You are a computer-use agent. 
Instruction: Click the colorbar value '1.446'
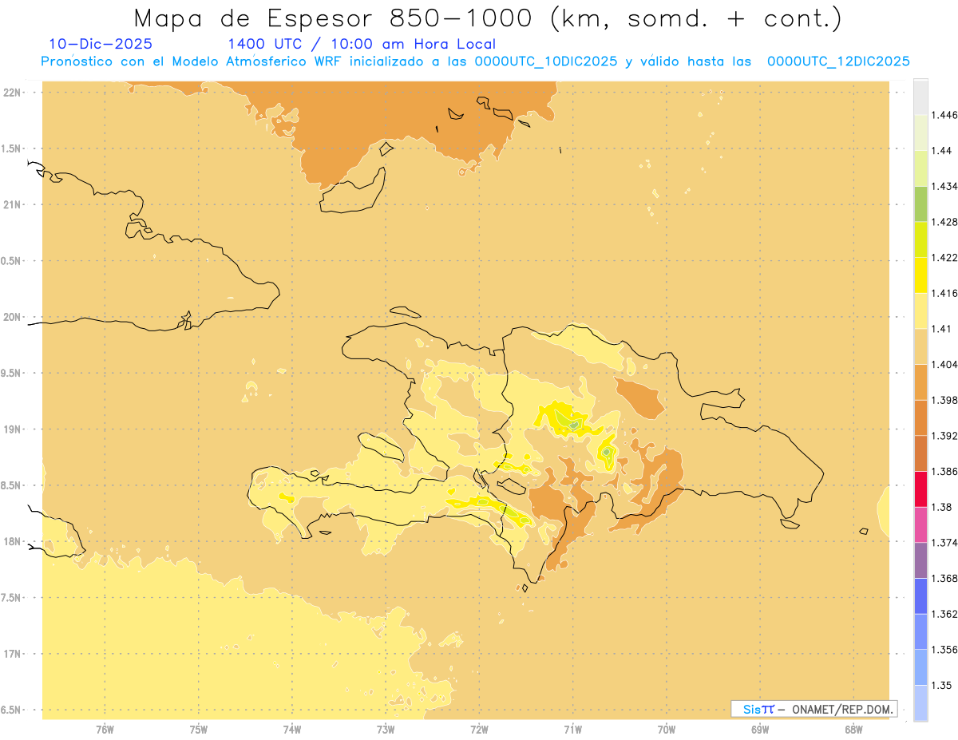click(946, 115)
